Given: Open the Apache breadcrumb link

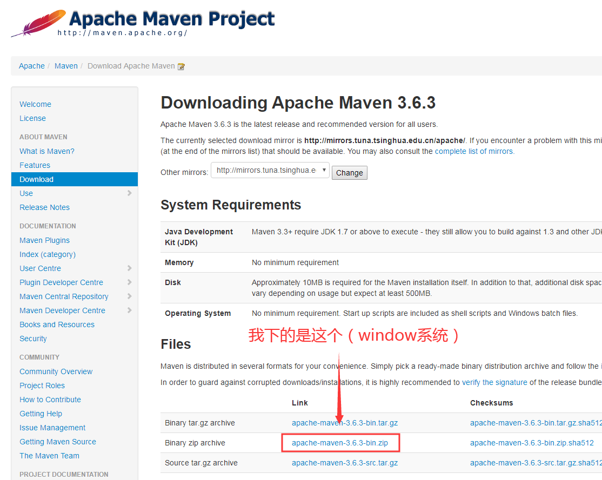Looking at the screenshot, I should click(32, 66).
